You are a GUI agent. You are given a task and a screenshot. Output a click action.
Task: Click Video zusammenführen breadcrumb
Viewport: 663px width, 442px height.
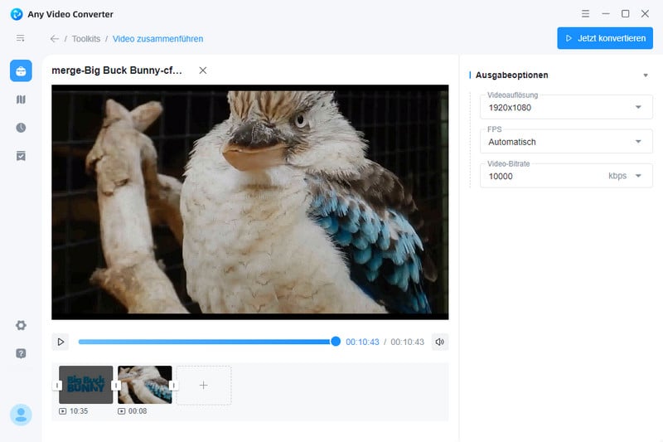[157, 39]
